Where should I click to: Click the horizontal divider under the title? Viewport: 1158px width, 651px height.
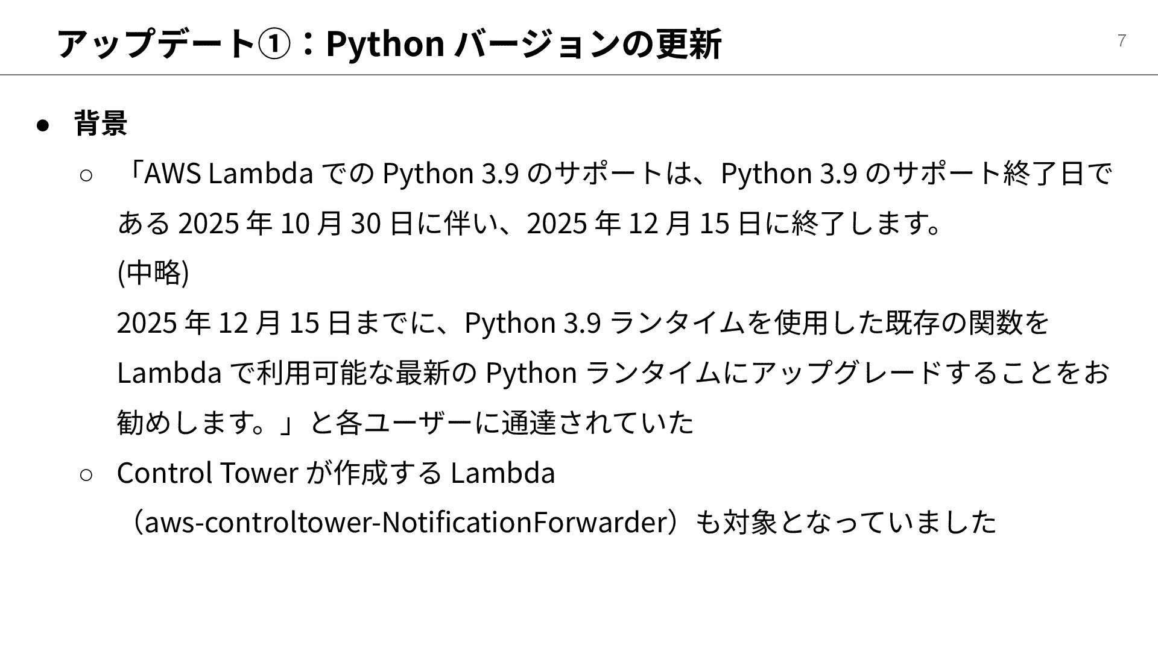579,75
